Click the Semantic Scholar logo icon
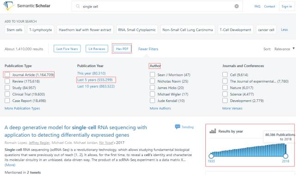The height and width of the screenshot is (175, 296). coord(9,6)
